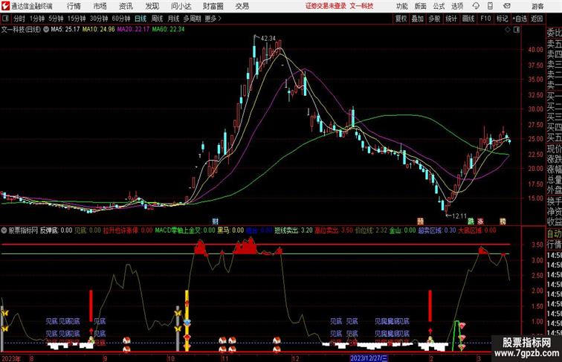Click the 文一科技(日线) stock title
The image size is (562, 362).
click(21, 30)
